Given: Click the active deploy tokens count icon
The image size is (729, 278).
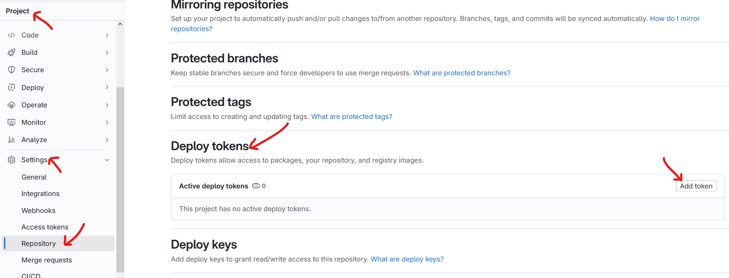Looking at the screenshot, I should click(256, 186).
